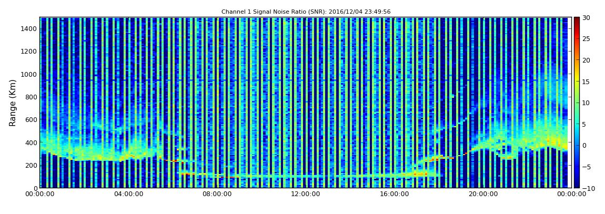The height and width of the screenshot is (214, 605).
Task: Click the 'Range (Km)' y-axis label
Action: click(13, 103)
